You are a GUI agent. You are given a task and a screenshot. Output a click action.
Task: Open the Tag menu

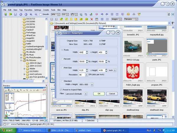pos(21,10)
